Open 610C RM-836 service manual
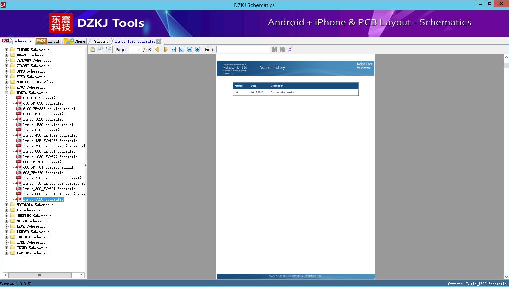The width and height of the screenshot is (509, 287). 49,109
